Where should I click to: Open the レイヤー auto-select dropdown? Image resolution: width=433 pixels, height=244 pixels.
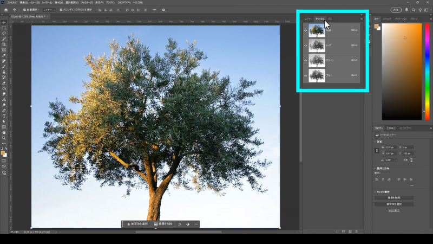(x=49, y=10)
